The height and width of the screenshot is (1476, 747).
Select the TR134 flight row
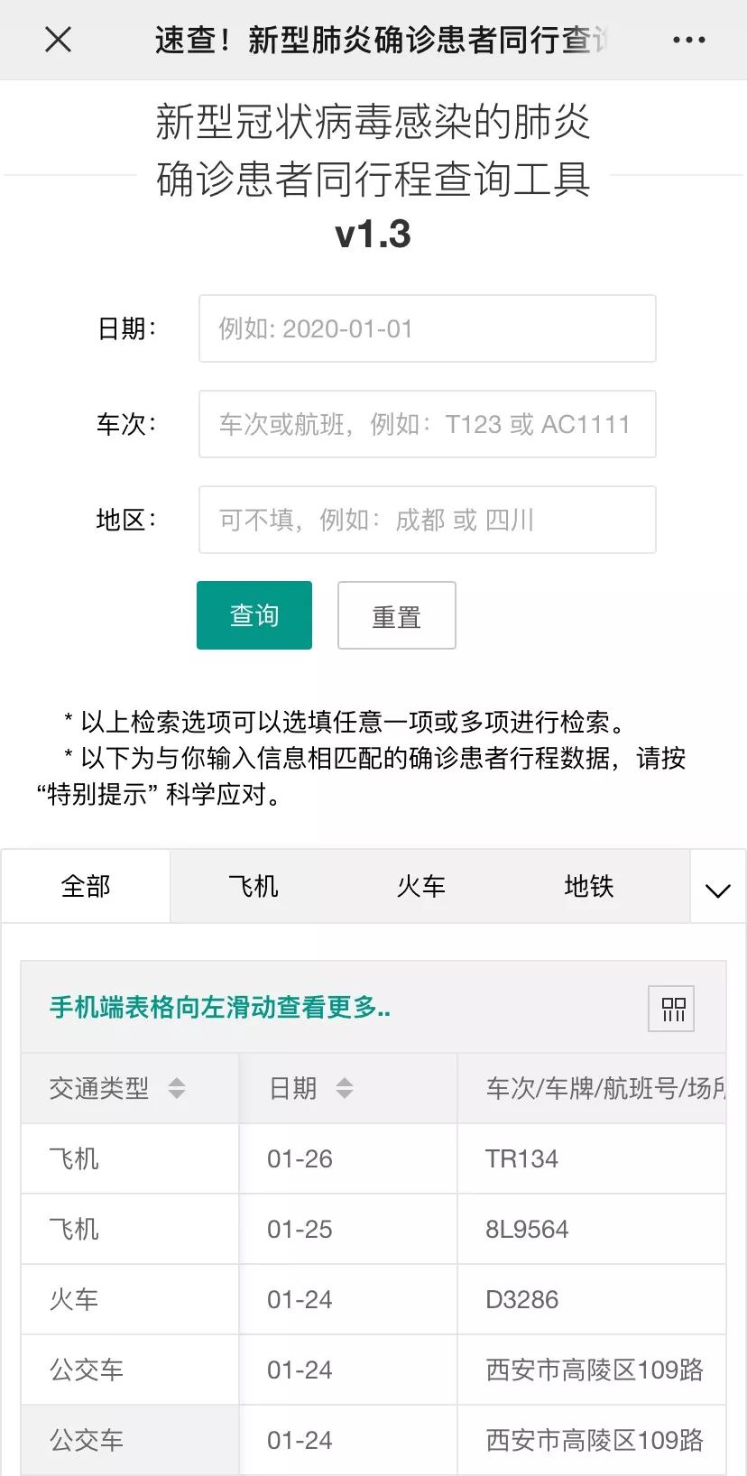click(373, 1158)
